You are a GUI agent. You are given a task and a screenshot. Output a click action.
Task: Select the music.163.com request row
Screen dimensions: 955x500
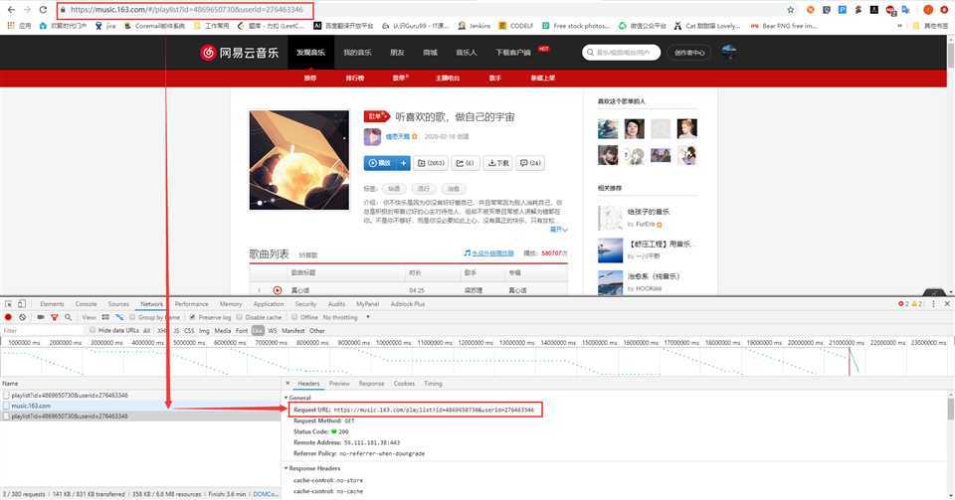coord(141,406)
